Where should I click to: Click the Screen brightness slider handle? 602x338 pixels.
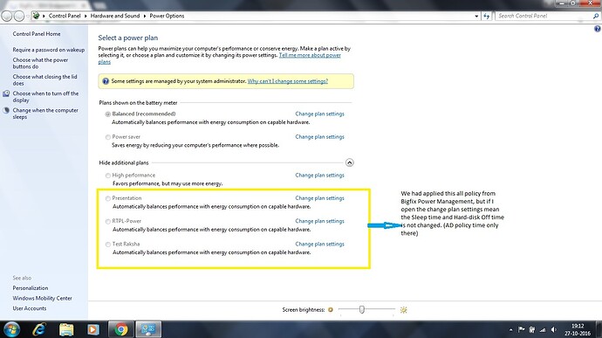tap(362, 309)
